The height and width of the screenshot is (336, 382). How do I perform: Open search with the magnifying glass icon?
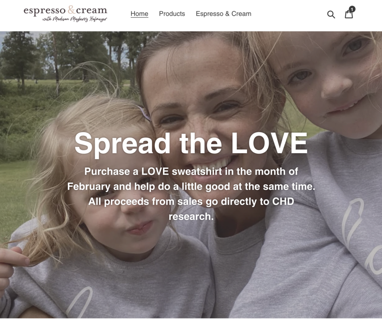331,15
